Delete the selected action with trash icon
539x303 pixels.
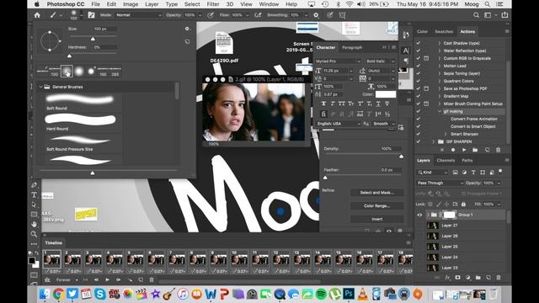coord(498,150)
